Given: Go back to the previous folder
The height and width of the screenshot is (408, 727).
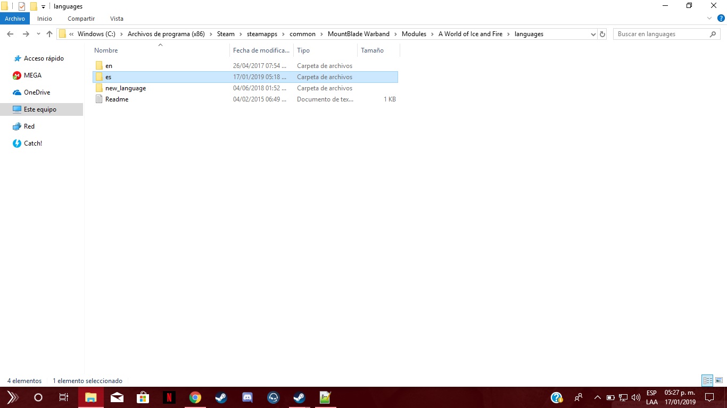Looking at the screenshot, I should click(x=10, y=34).
